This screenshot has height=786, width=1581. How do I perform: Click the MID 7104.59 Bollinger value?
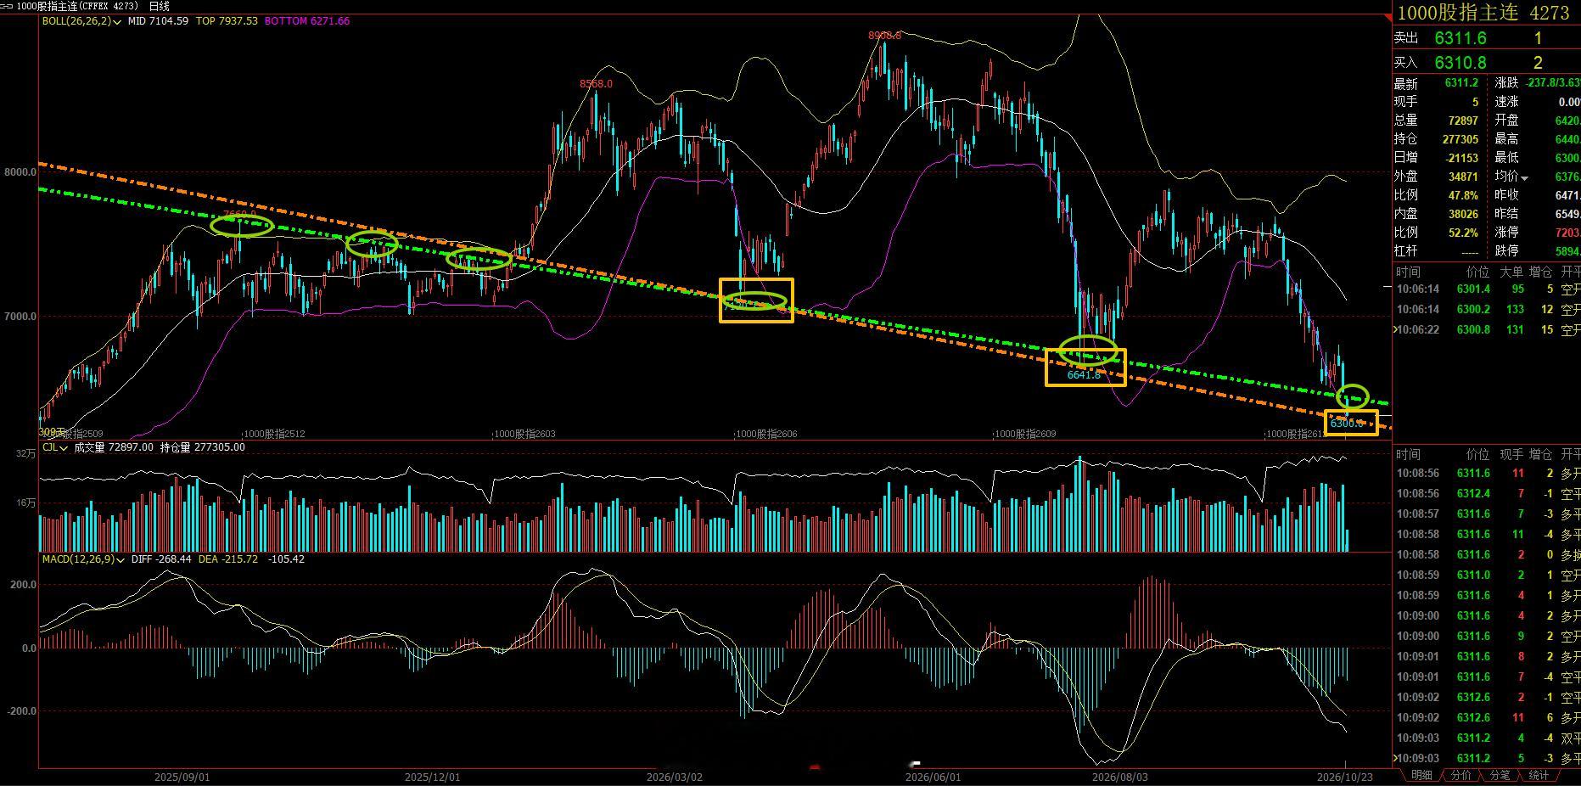click(x=159, y=21)
